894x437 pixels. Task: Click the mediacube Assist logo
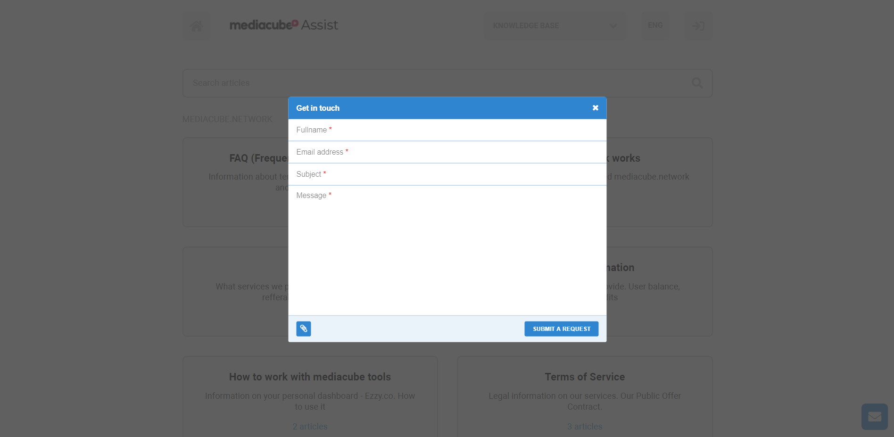tap(284, 25)
